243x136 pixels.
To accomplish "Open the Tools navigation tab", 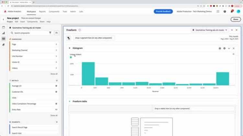I will point(65,12).
